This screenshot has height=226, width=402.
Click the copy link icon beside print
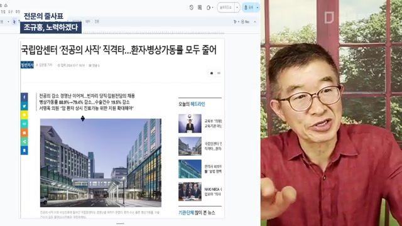219,73
